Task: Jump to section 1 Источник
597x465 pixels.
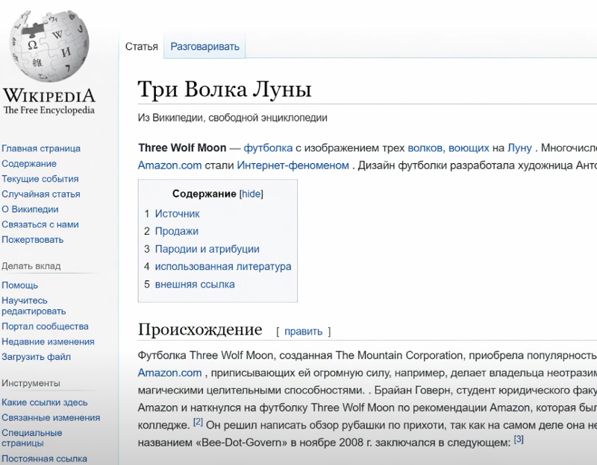Action: [x=177, y=213]
